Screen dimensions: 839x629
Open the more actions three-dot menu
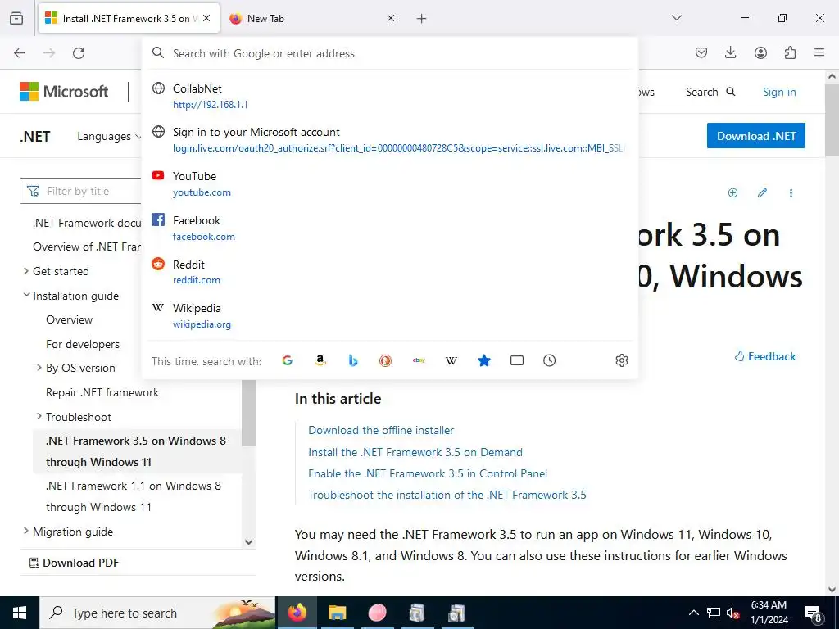tap(791, 193)
